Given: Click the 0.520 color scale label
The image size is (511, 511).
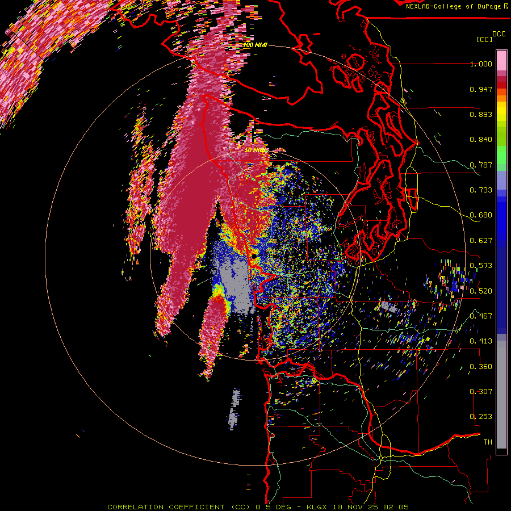Looking at the screenshot, I should [x=481, y=291].
